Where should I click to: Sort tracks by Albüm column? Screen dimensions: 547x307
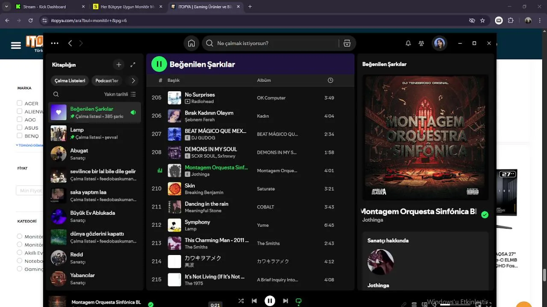[264, 80]
